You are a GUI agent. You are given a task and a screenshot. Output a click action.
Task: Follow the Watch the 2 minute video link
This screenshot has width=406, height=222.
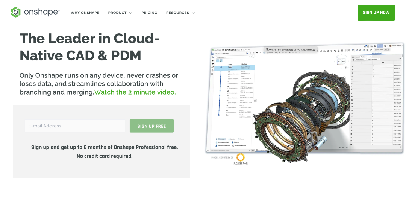click(135, 92)
